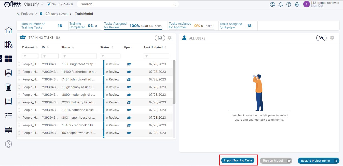Click the Import Training Tasks button
The image size is (343, 166).
pos(238,160)
